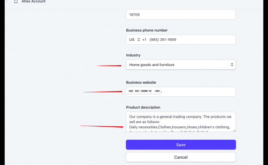Click the red arrow pointing to Industry
Viewport: 268px width, 165px height.
[109, 66]
